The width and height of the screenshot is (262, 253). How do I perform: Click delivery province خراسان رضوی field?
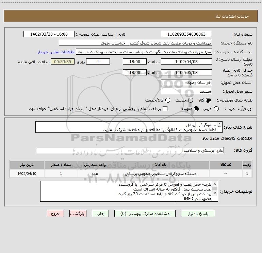(x=186, y=83)
